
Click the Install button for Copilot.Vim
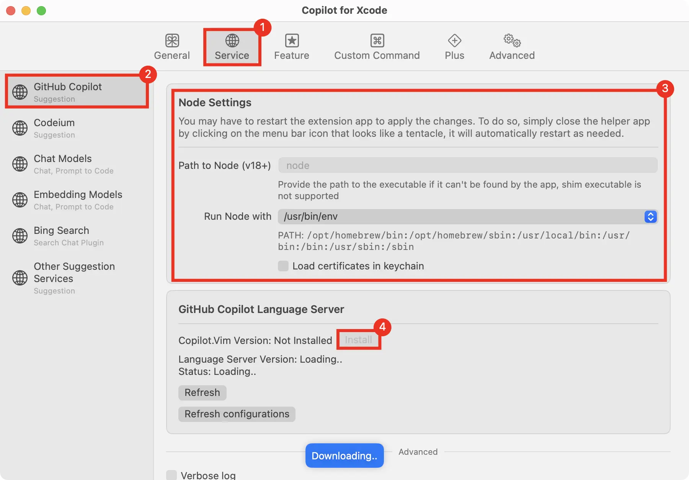[x=358, y=340]
